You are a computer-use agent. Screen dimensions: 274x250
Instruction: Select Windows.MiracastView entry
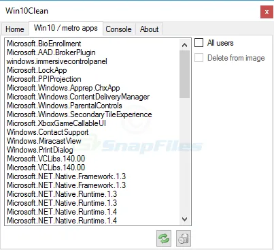pyautogui.click(x=92, y=141)
